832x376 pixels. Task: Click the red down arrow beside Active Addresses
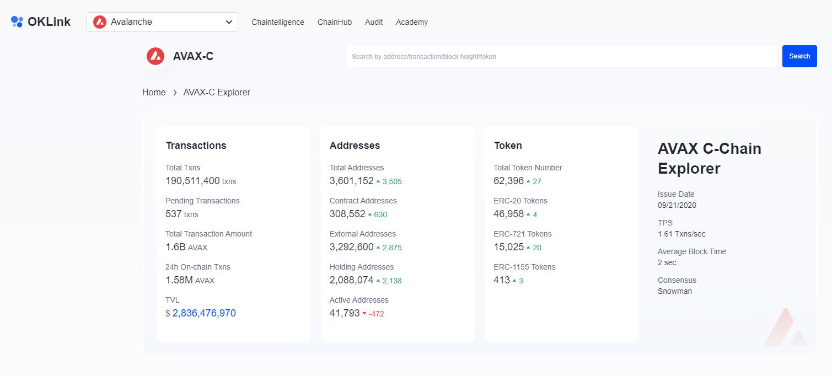click(364, 314)
